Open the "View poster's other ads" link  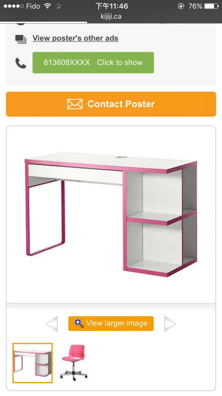tap(75, 38)
